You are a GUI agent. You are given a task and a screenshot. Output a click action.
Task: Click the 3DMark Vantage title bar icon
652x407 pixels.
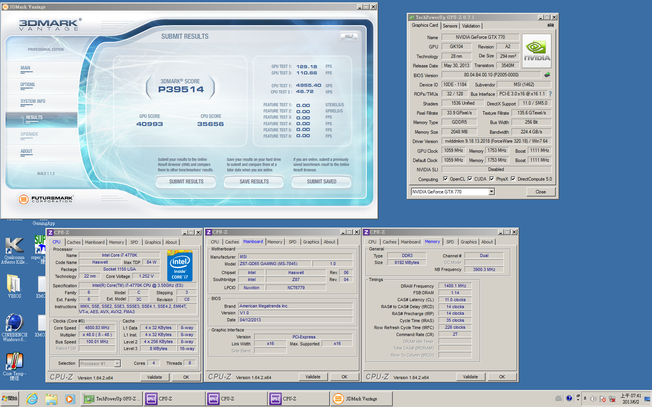[x=5, y=7]
